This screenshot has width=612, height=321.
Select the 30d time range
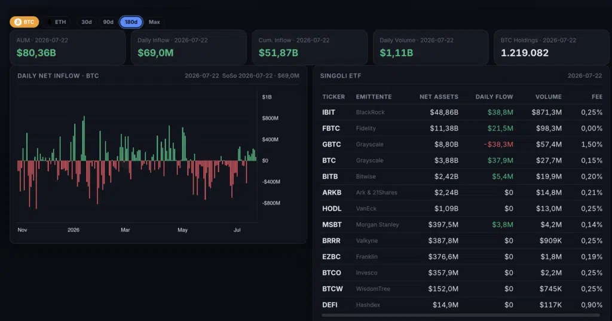click(x=87, y=22)
